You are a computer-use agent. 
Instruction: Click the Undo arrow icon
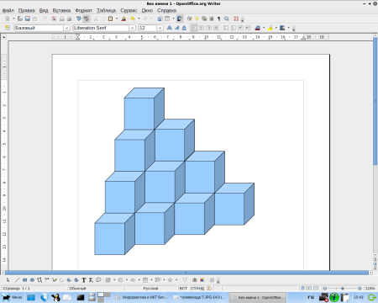[x=133, y=19]
